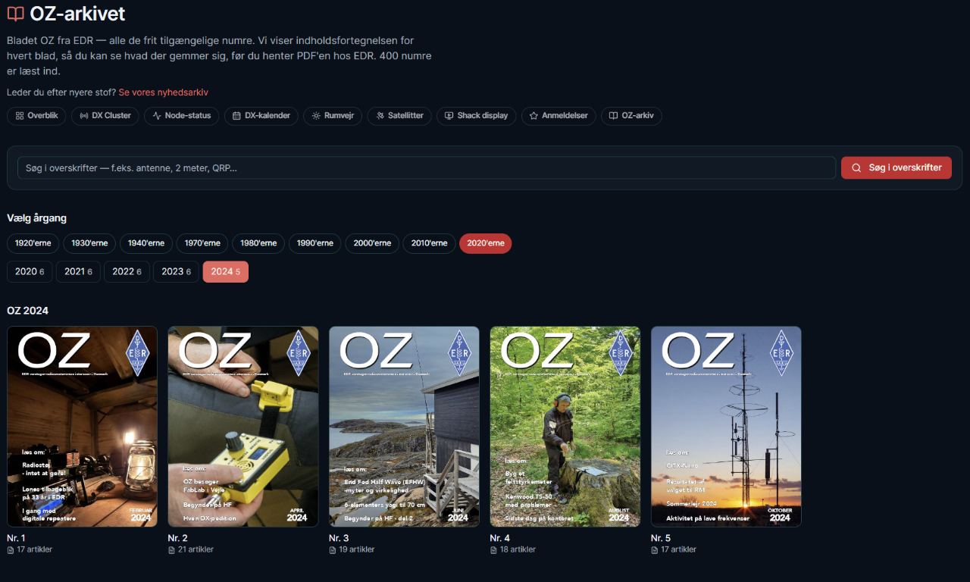Open Overblik via its grid icon
Image resolution: width=970 pixels, height=582 pixels.
(20, 116)
